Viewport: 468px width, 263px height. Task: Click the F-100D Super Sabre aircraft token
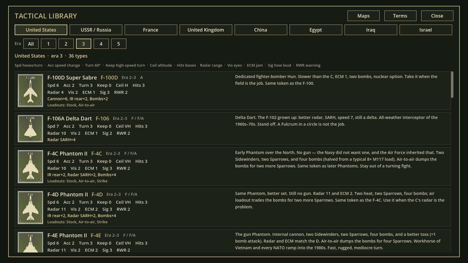[x=30, y=91]
